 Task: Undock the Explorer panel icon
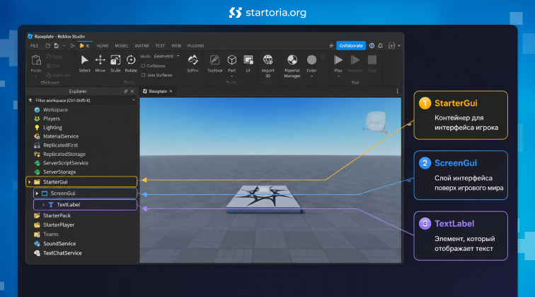point(125,91)
